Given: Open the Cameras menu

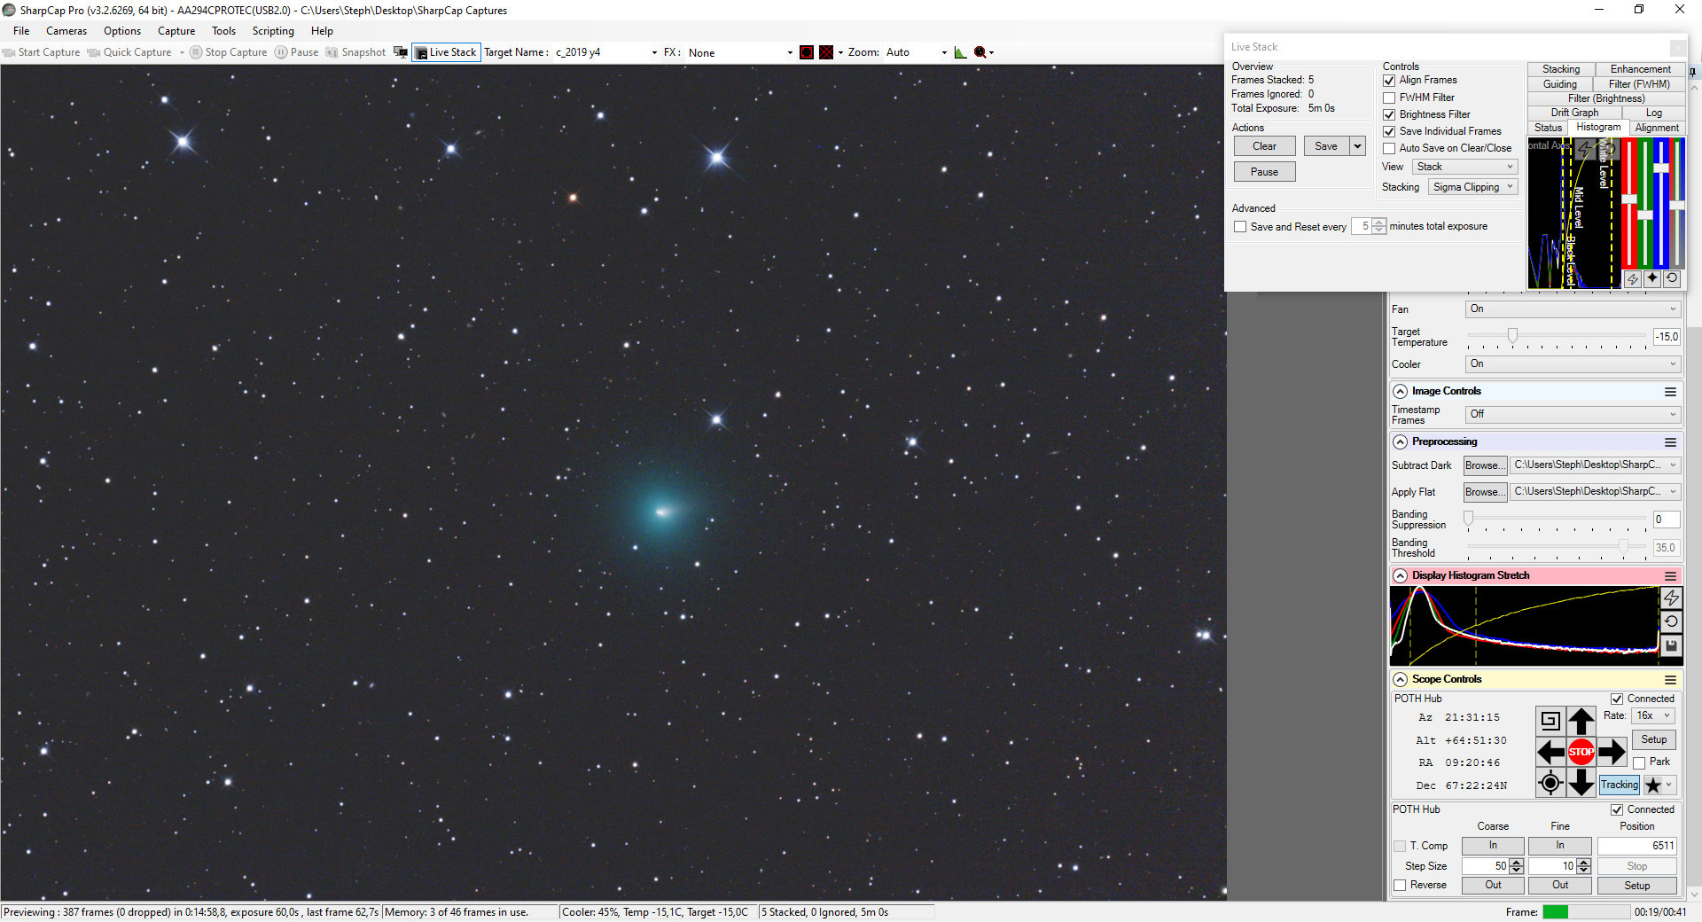Looking at the screenshot, I should point(66,31).
